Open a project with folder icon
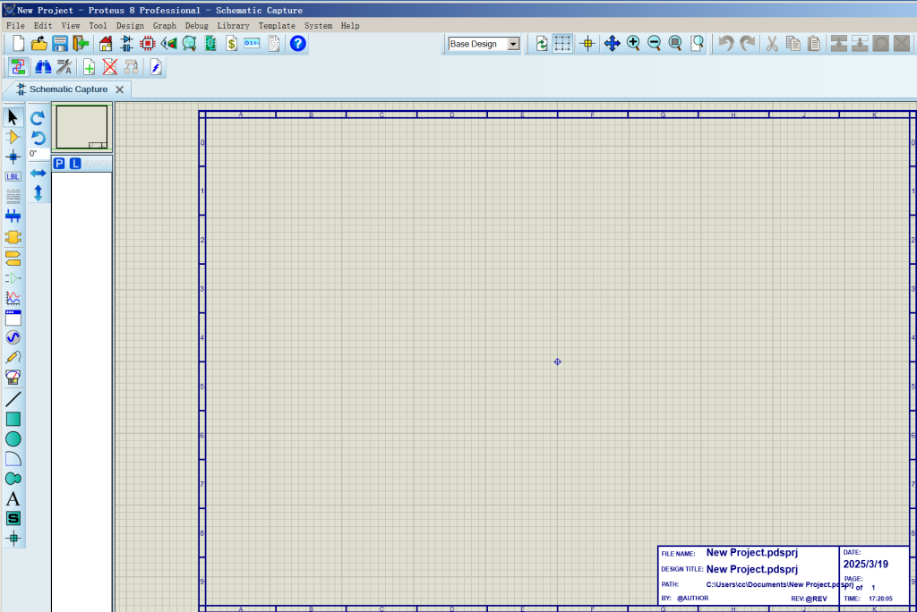Screen dimensions: 917x612 (39, 43)
